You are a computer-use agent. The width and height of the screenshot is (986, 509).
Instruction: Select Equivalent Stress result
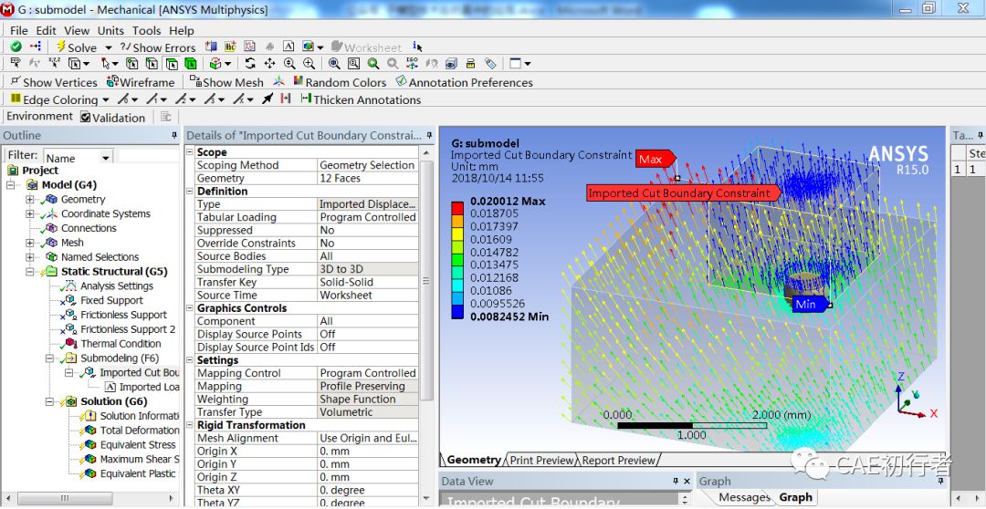click(x=138, y=445)
